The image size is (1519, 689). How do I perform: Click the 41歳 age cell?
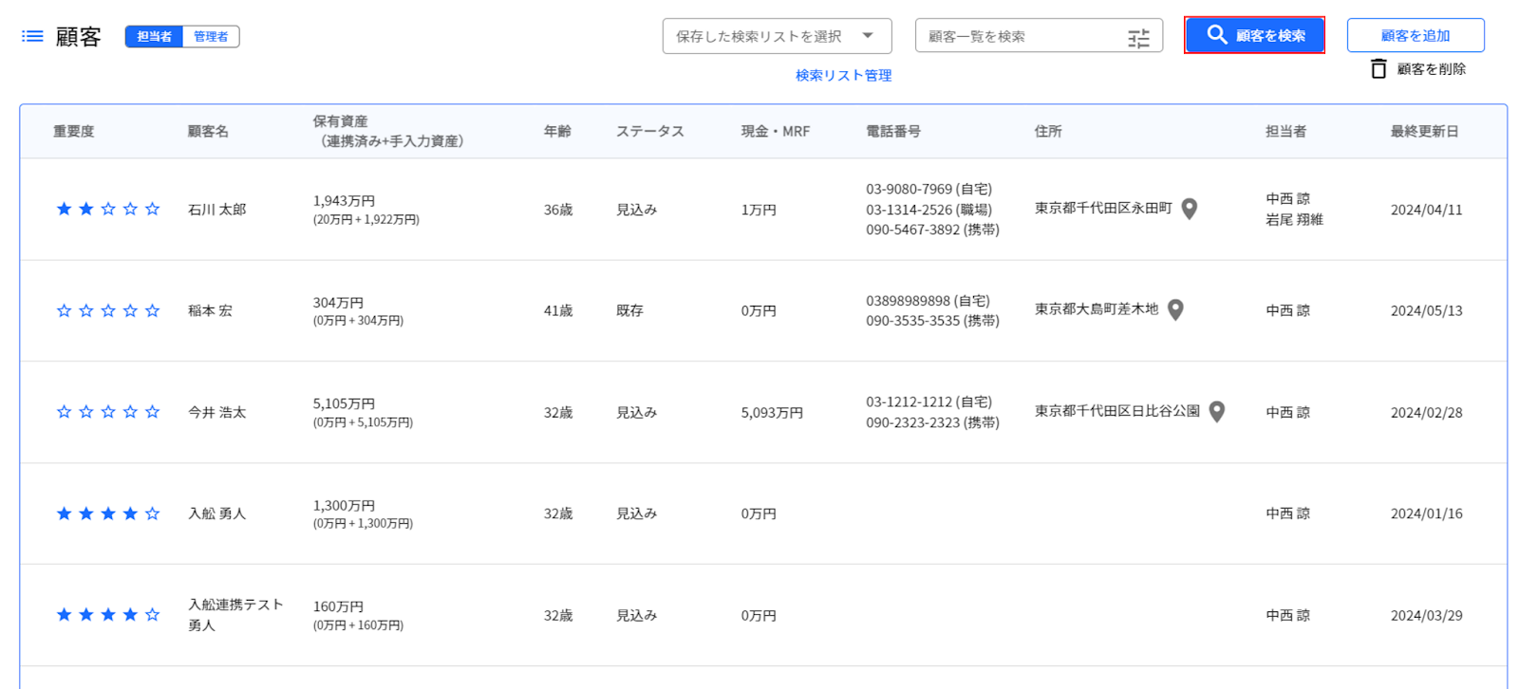click(558, 310)
